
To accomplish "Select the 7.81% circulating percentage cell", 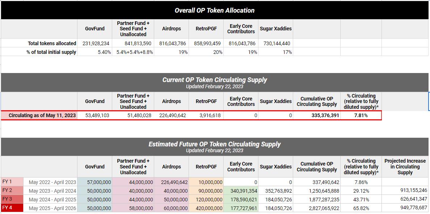I will 361,115.
